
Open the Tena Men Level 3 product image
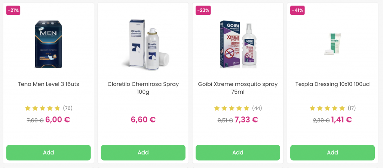pos(48,44)
